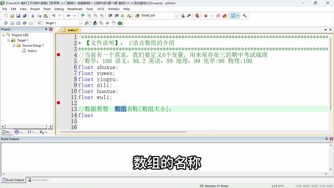
Task: Download to flash with LOAD icon
Action: (x=39, y=23)
